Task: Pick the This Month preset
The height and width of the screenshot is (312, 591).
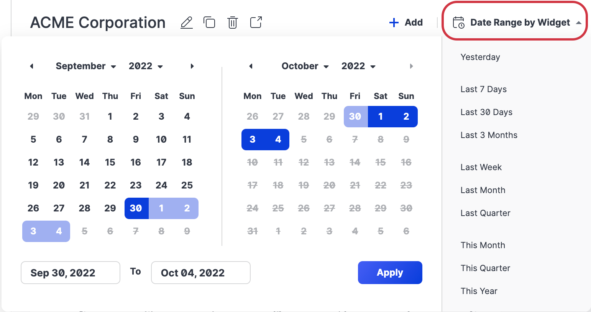Action: (483, 245)
